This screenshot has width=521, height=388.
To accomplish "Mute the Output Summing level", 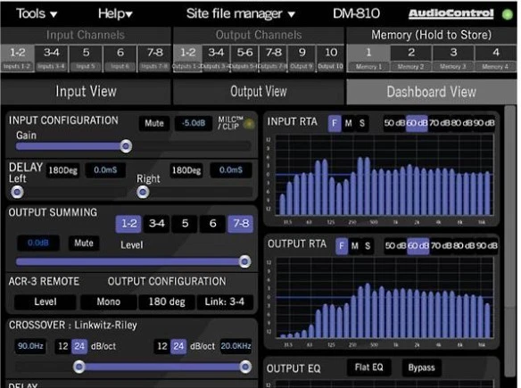I will click(84, 244).
